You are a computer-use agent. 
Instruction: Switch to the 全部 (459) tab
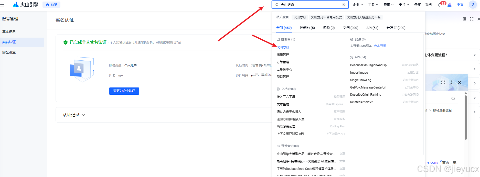click(x=284, y=28)
